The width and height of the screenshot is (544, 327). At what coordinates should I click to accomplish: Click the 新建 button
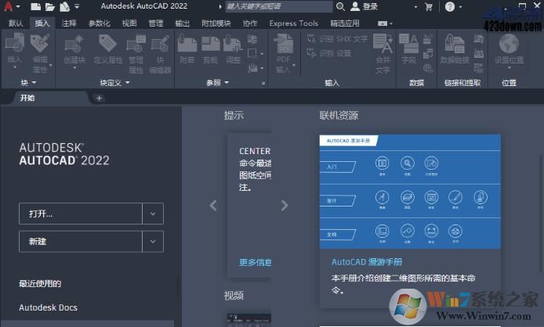81,242
